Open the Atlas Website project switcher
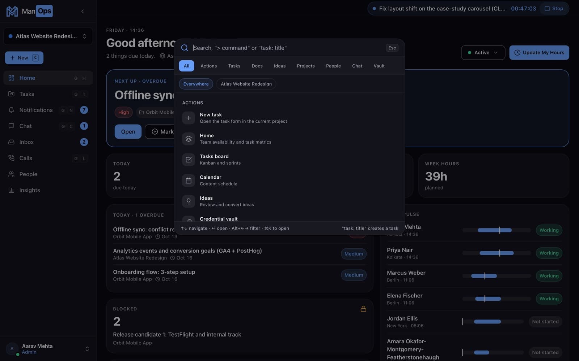 coord(48,36)
